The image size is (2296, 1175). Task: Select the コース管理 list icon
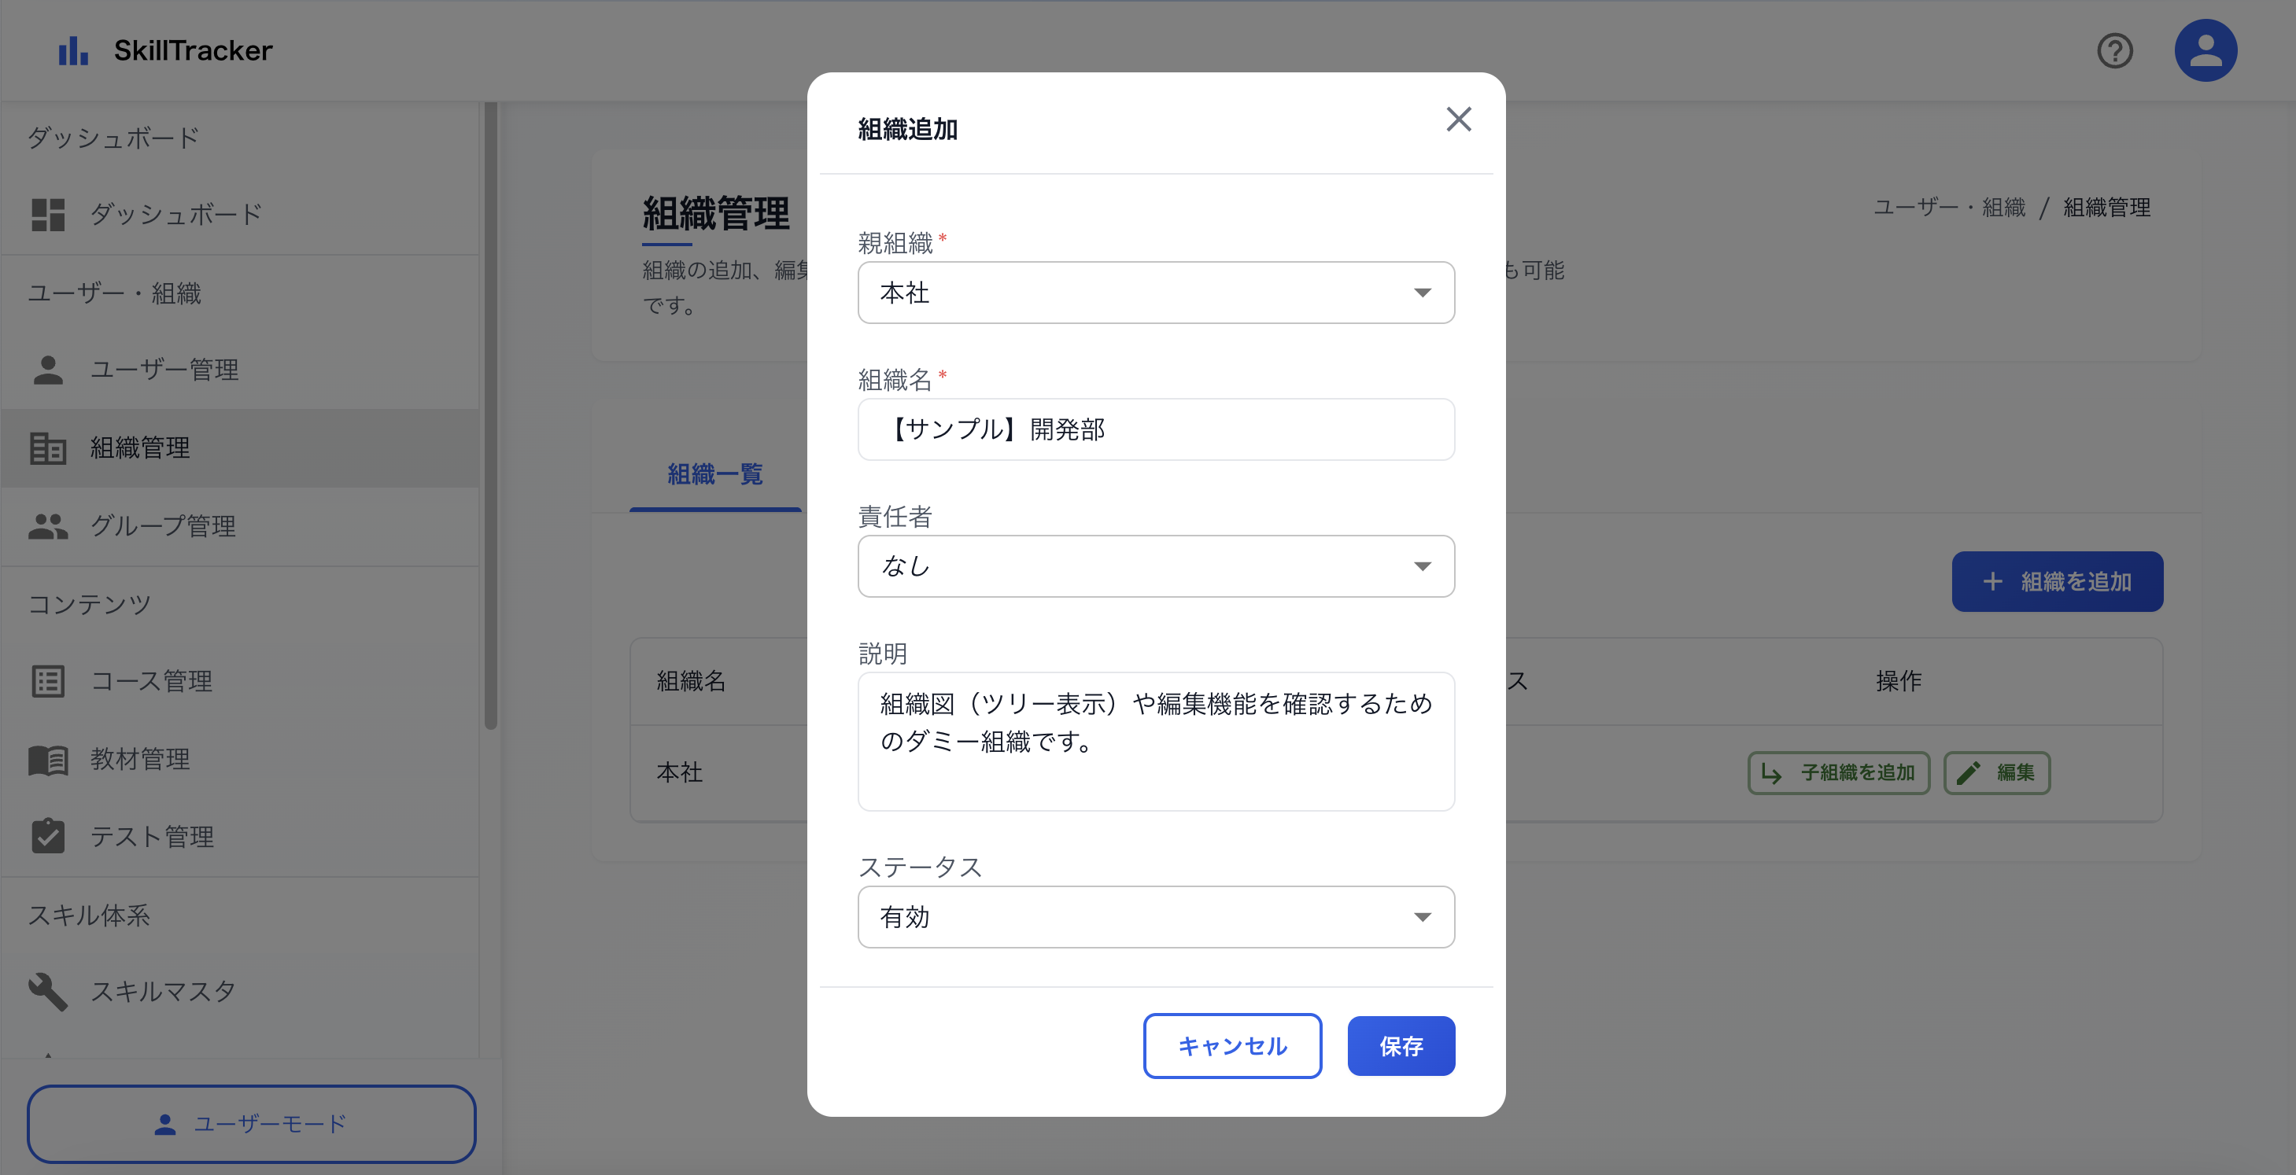(x=49, y=680)
